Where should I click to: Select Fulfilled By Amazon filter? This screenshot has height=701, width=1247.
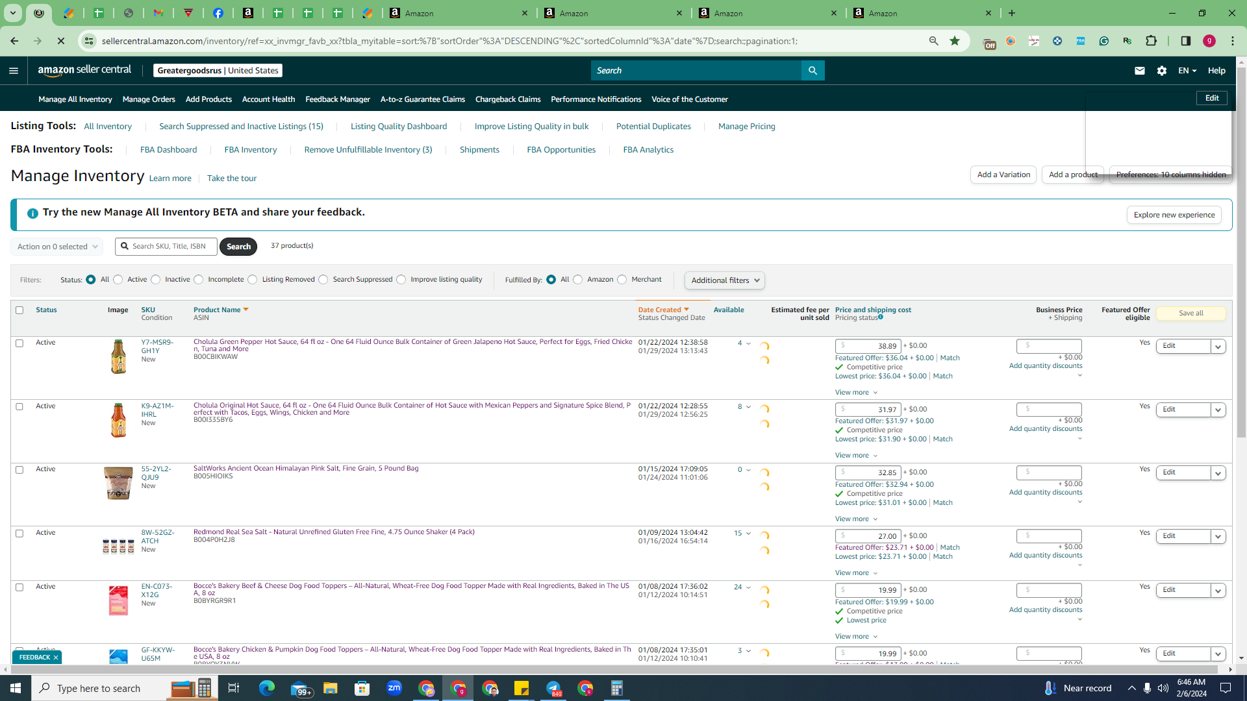578,280
